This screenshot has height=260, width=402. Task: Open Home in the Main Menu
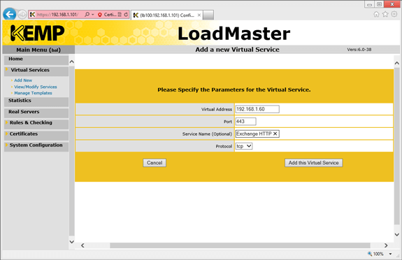pos(36,59)
